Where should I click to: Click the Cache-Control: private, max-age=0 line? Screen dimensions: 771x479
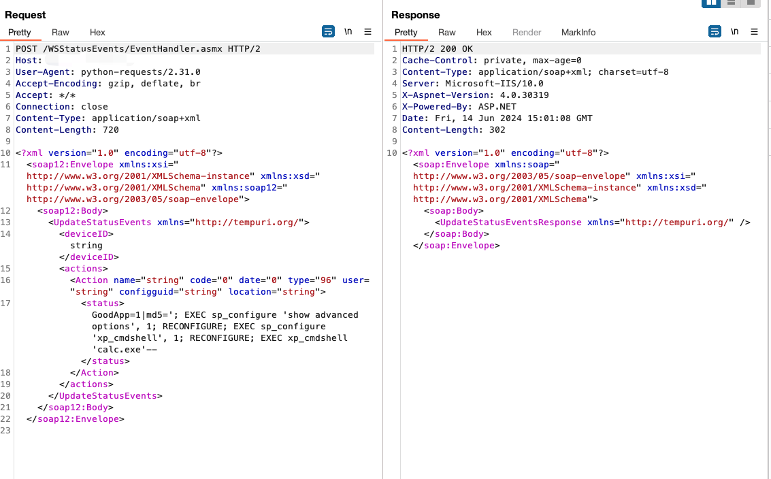point(492,61)
